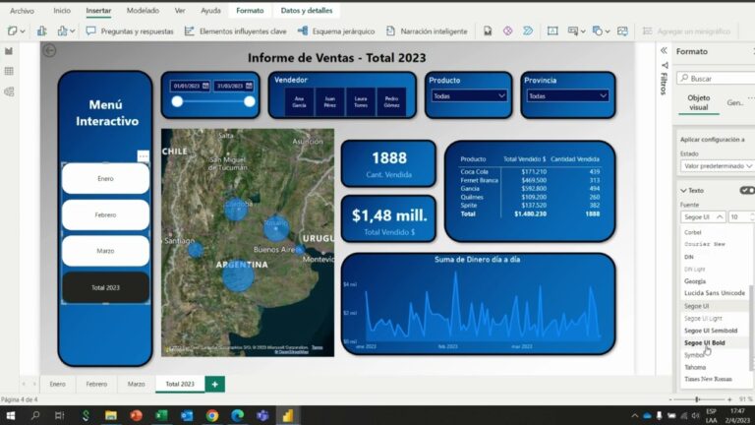Insert Esquema jerárquico visual
This screenshot has height=425, width=755.
pyautogui.click(x=336, y=31)
